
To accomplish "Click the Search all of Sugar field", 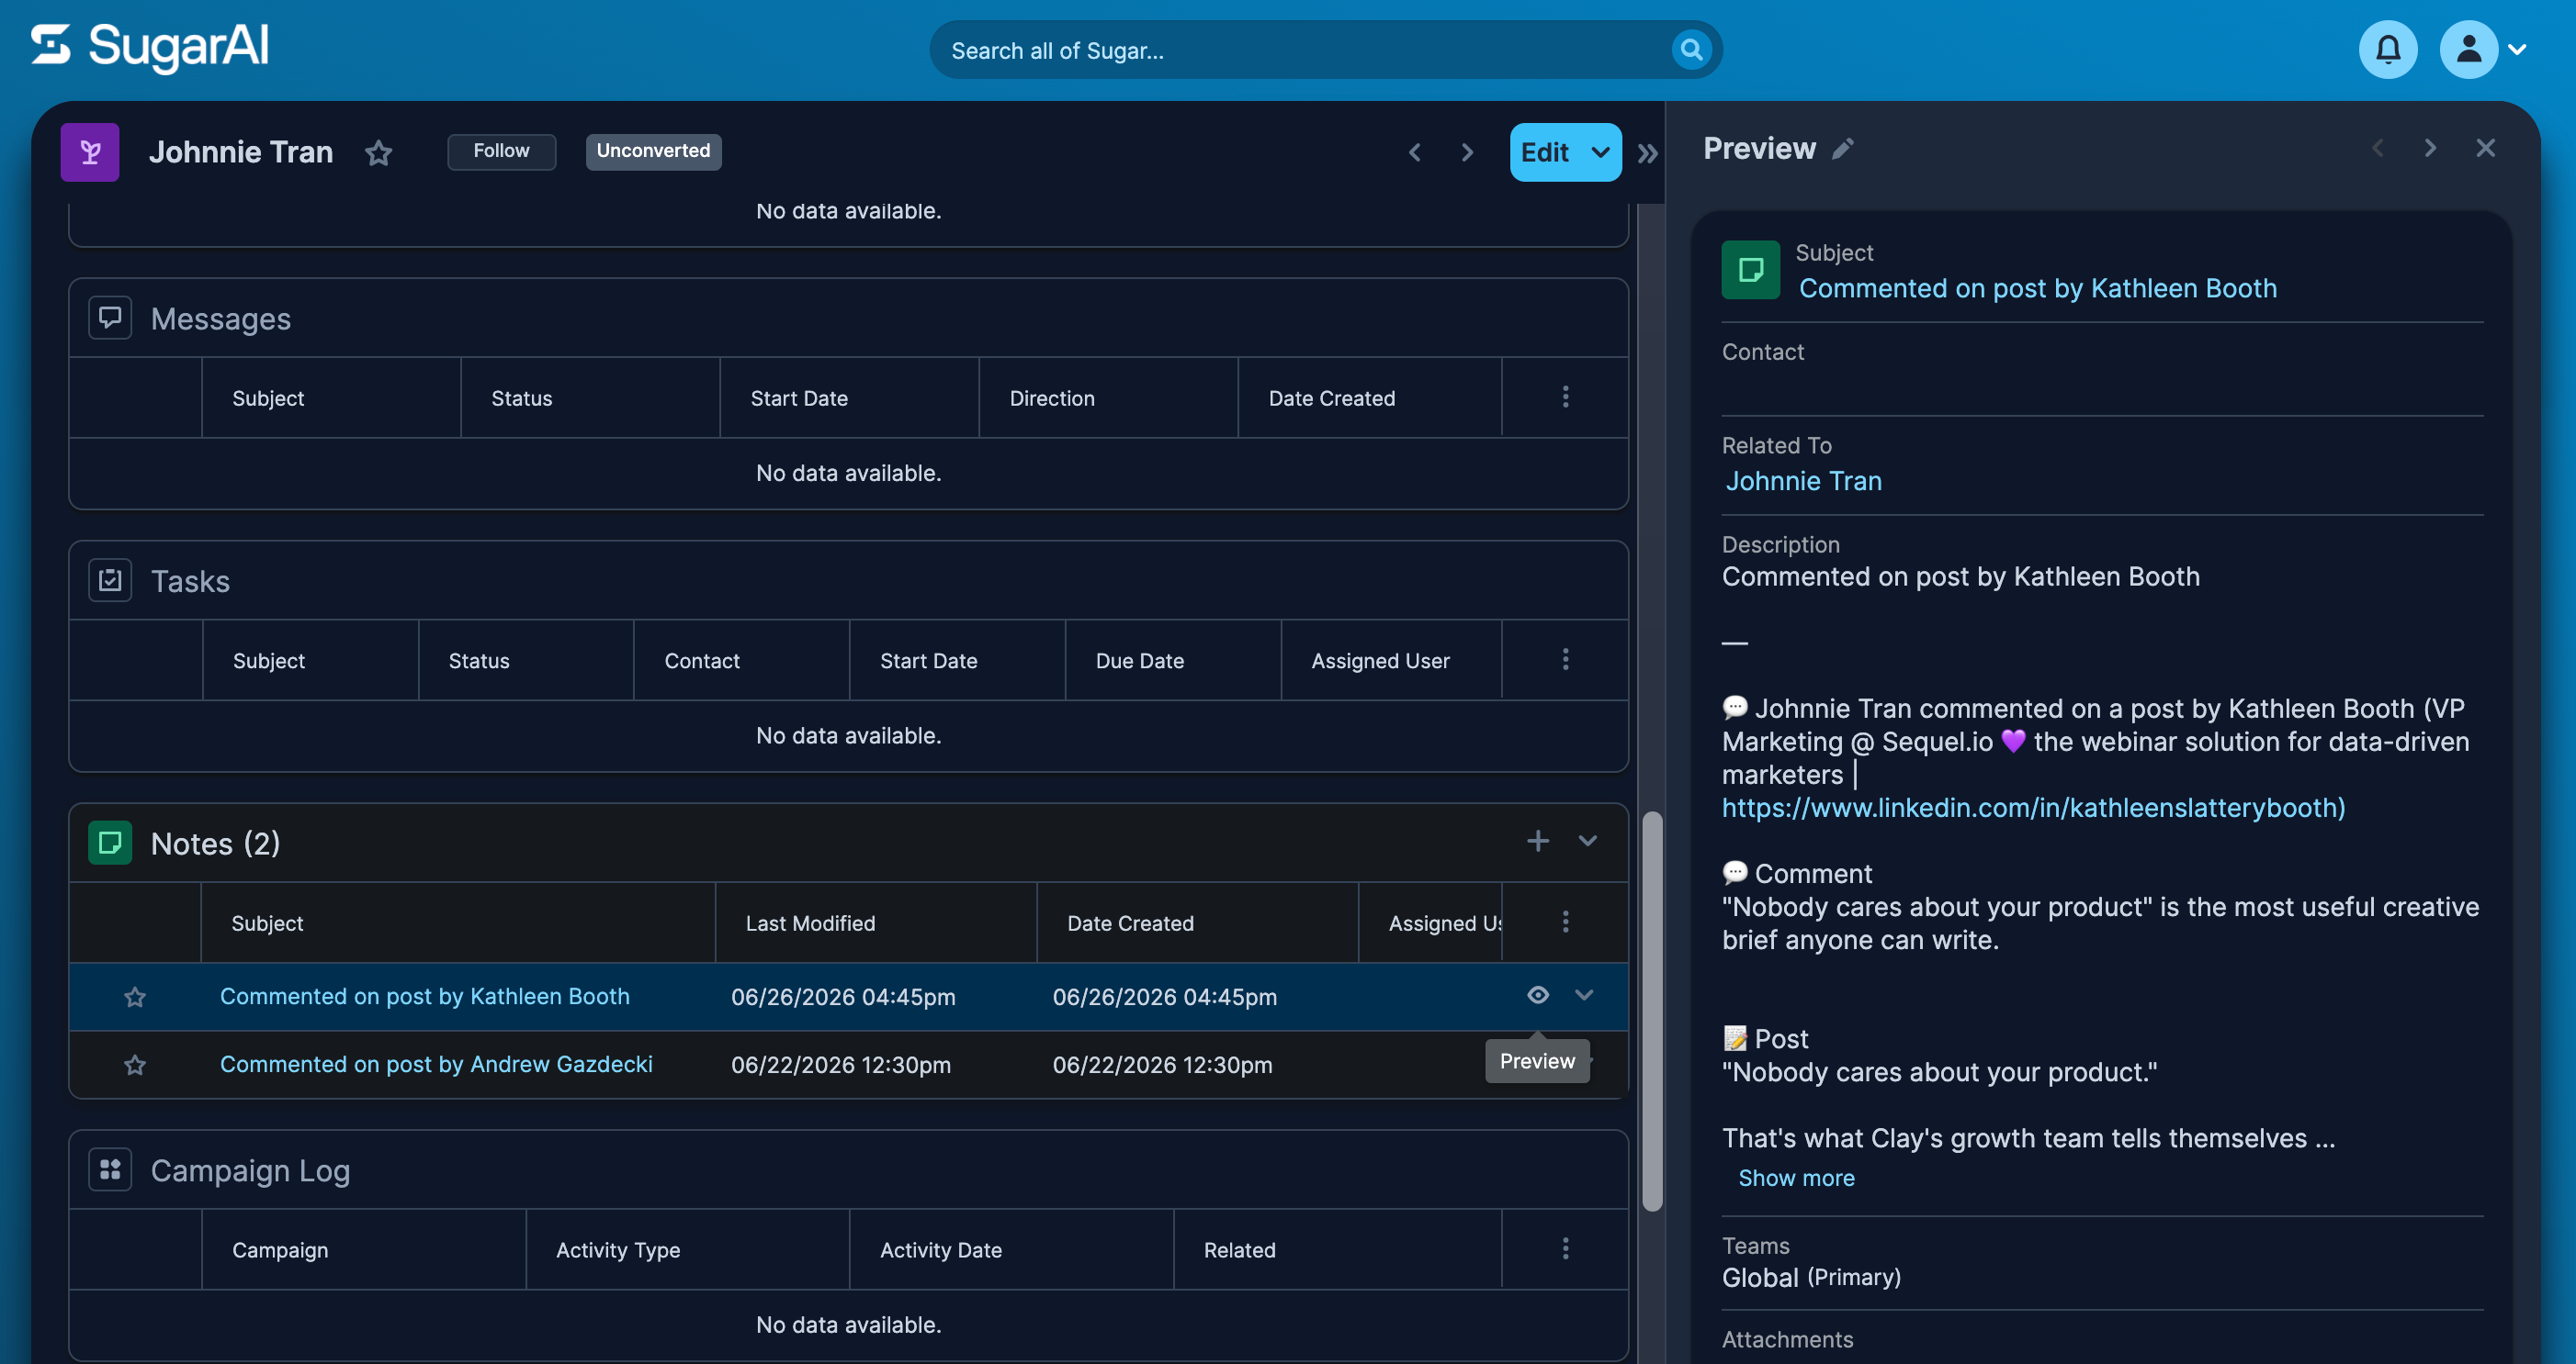I will tap(1300, 50).
